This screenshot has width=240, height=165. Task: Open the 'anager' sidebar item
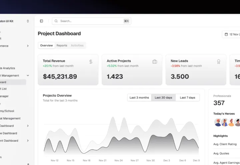click(4, 96)
